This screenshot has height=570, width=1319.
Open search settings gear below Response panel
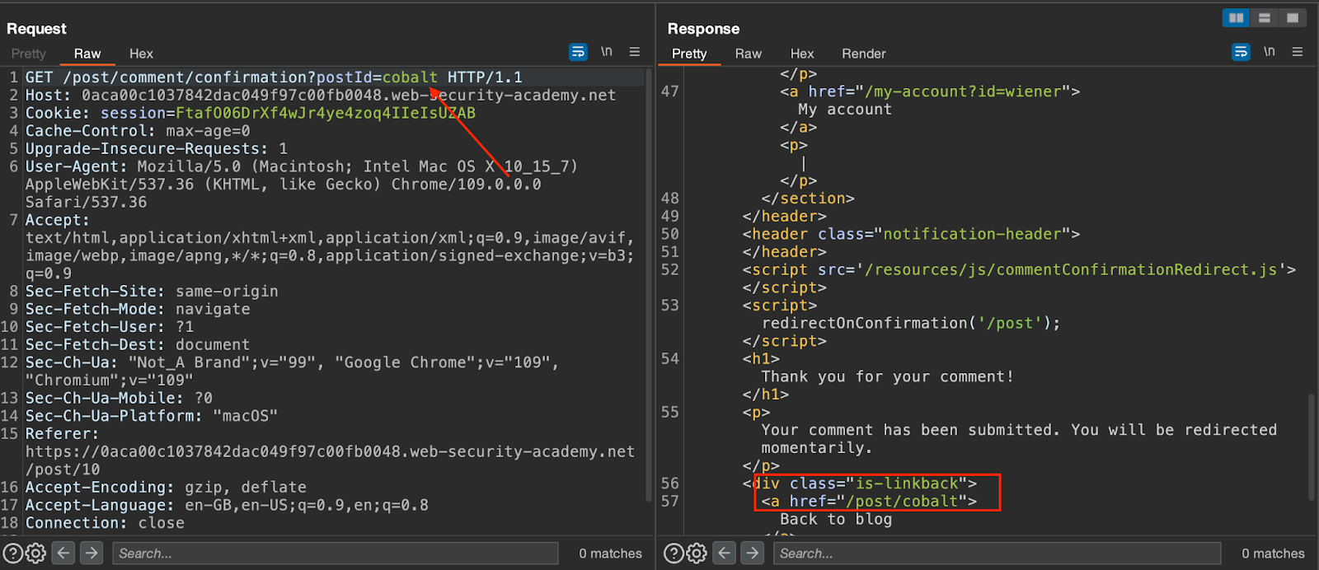(697, 553)
